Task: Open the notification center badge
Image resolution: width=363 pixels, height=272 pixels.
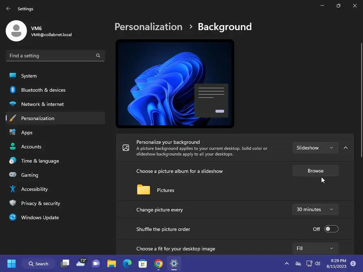Action: point(353,263)
